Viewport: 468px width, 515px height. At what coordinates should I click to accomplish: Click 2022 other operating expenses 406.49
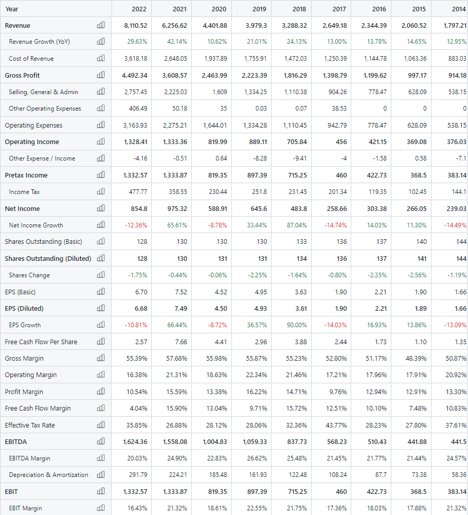click(138, 109)
